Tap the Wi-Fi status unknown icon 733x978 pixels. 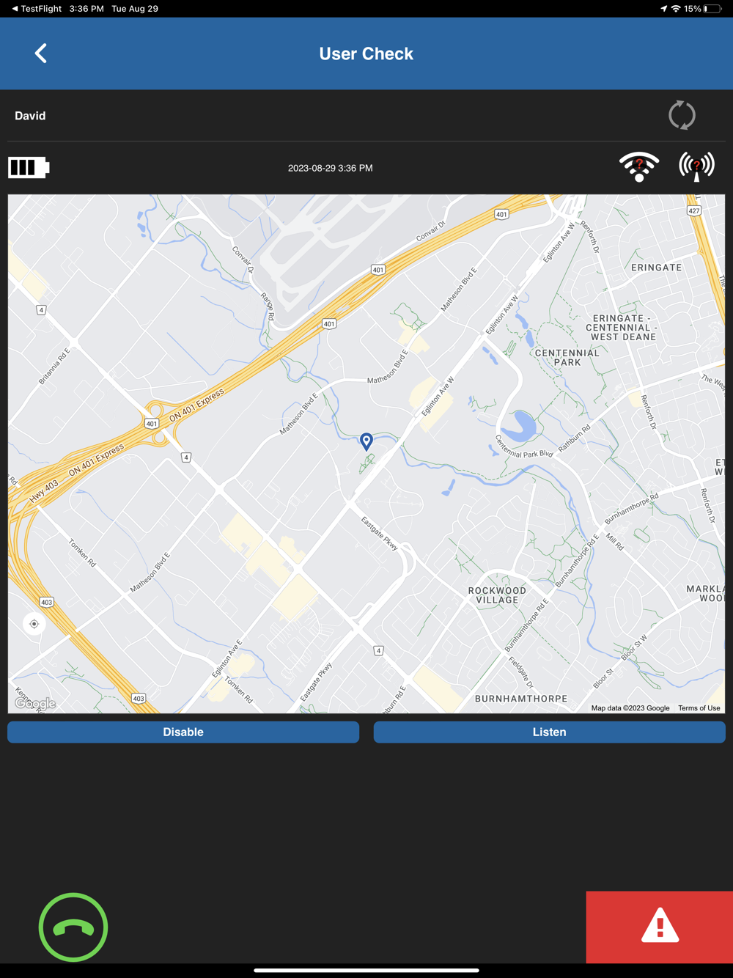[x=639, y=167]
